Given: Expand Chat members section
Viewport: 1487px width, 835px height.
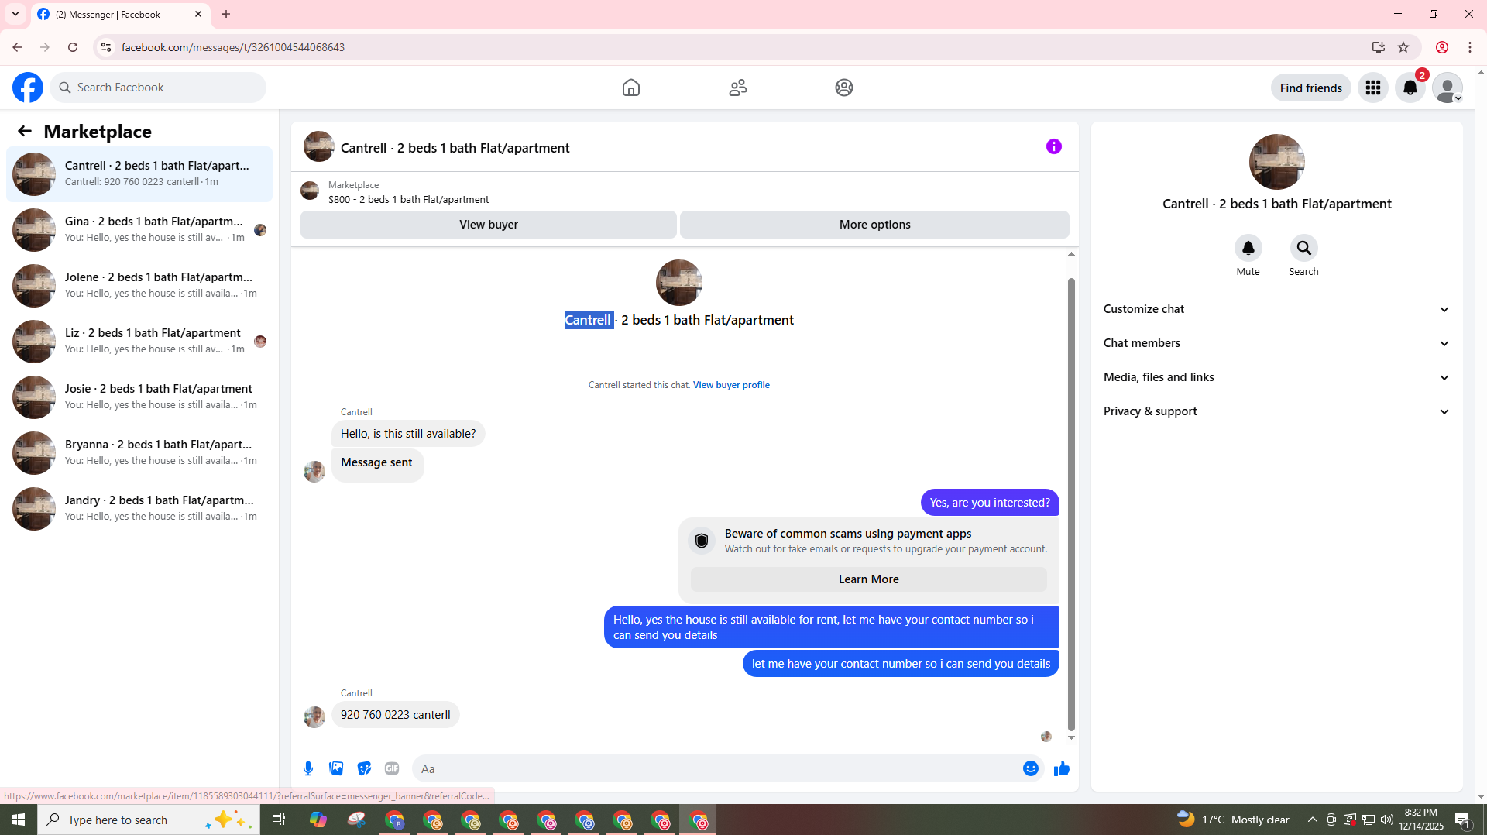Looking at the screenshot, I should [1276, 343].
